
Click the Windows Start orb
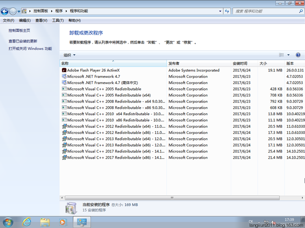tap(8, 222)
